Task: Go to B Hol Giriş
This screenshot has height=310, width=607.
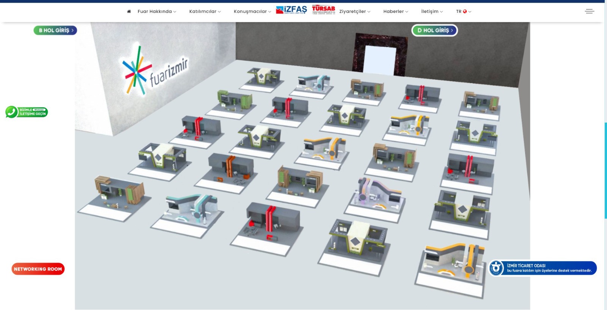Action: coord(55,30)
